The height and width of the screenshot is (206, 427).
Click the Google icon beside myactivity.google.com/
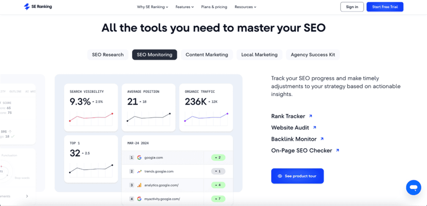click(x=139, y=199)
